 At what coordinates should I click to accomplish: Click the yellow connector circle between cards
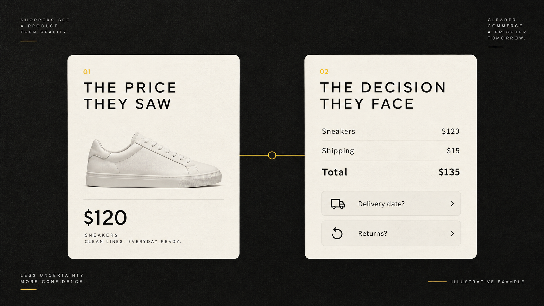click(272, 155)
